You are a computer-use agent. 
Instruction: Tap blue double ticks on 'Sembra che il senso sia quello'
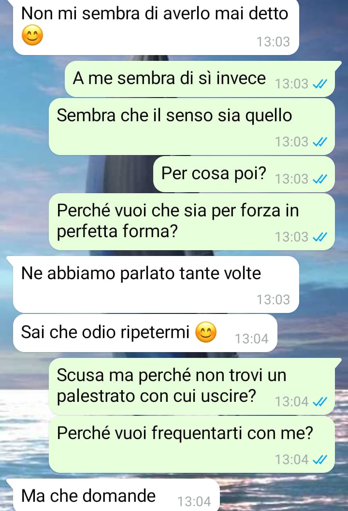click(x=319, y=142)
